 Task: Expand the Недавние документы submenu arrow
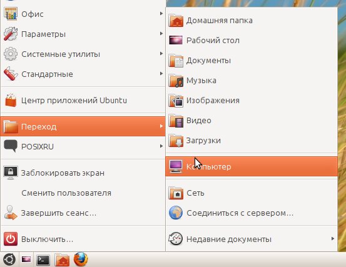pyautogui.click(x=332, y=239)
